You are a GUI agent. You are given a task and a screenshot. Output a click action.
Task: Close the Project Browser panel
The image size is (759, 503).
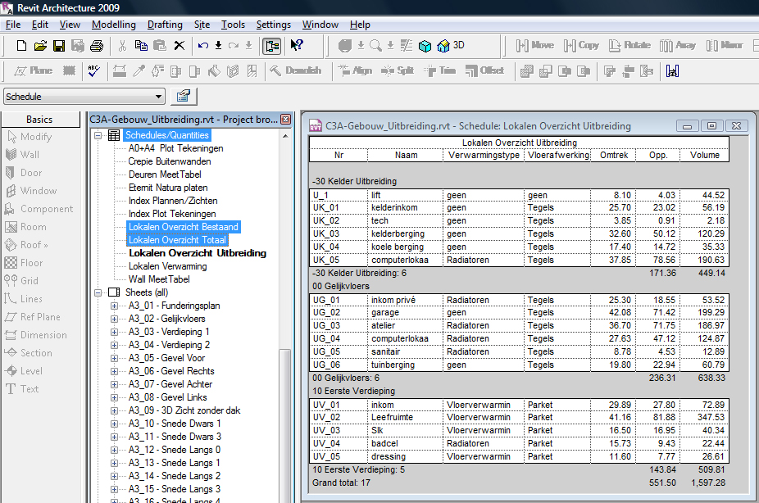coord(286,119)
